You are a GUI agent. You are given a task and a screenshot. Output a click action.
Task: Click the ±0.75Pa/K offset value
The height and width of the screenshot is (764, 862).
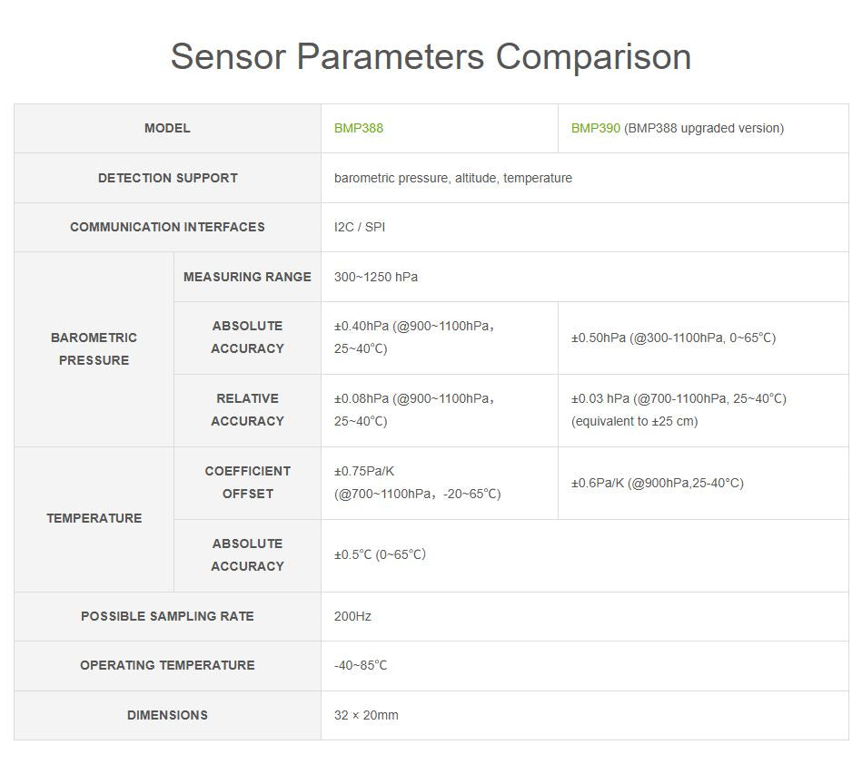tap(417, 482)
